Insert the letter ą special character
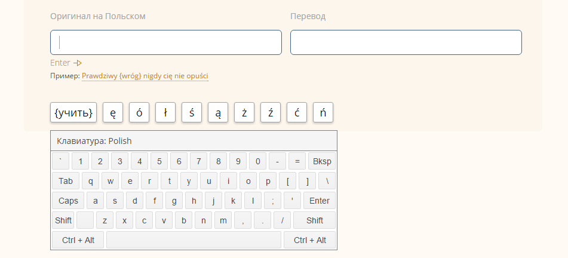 click(x=218, y=113)
